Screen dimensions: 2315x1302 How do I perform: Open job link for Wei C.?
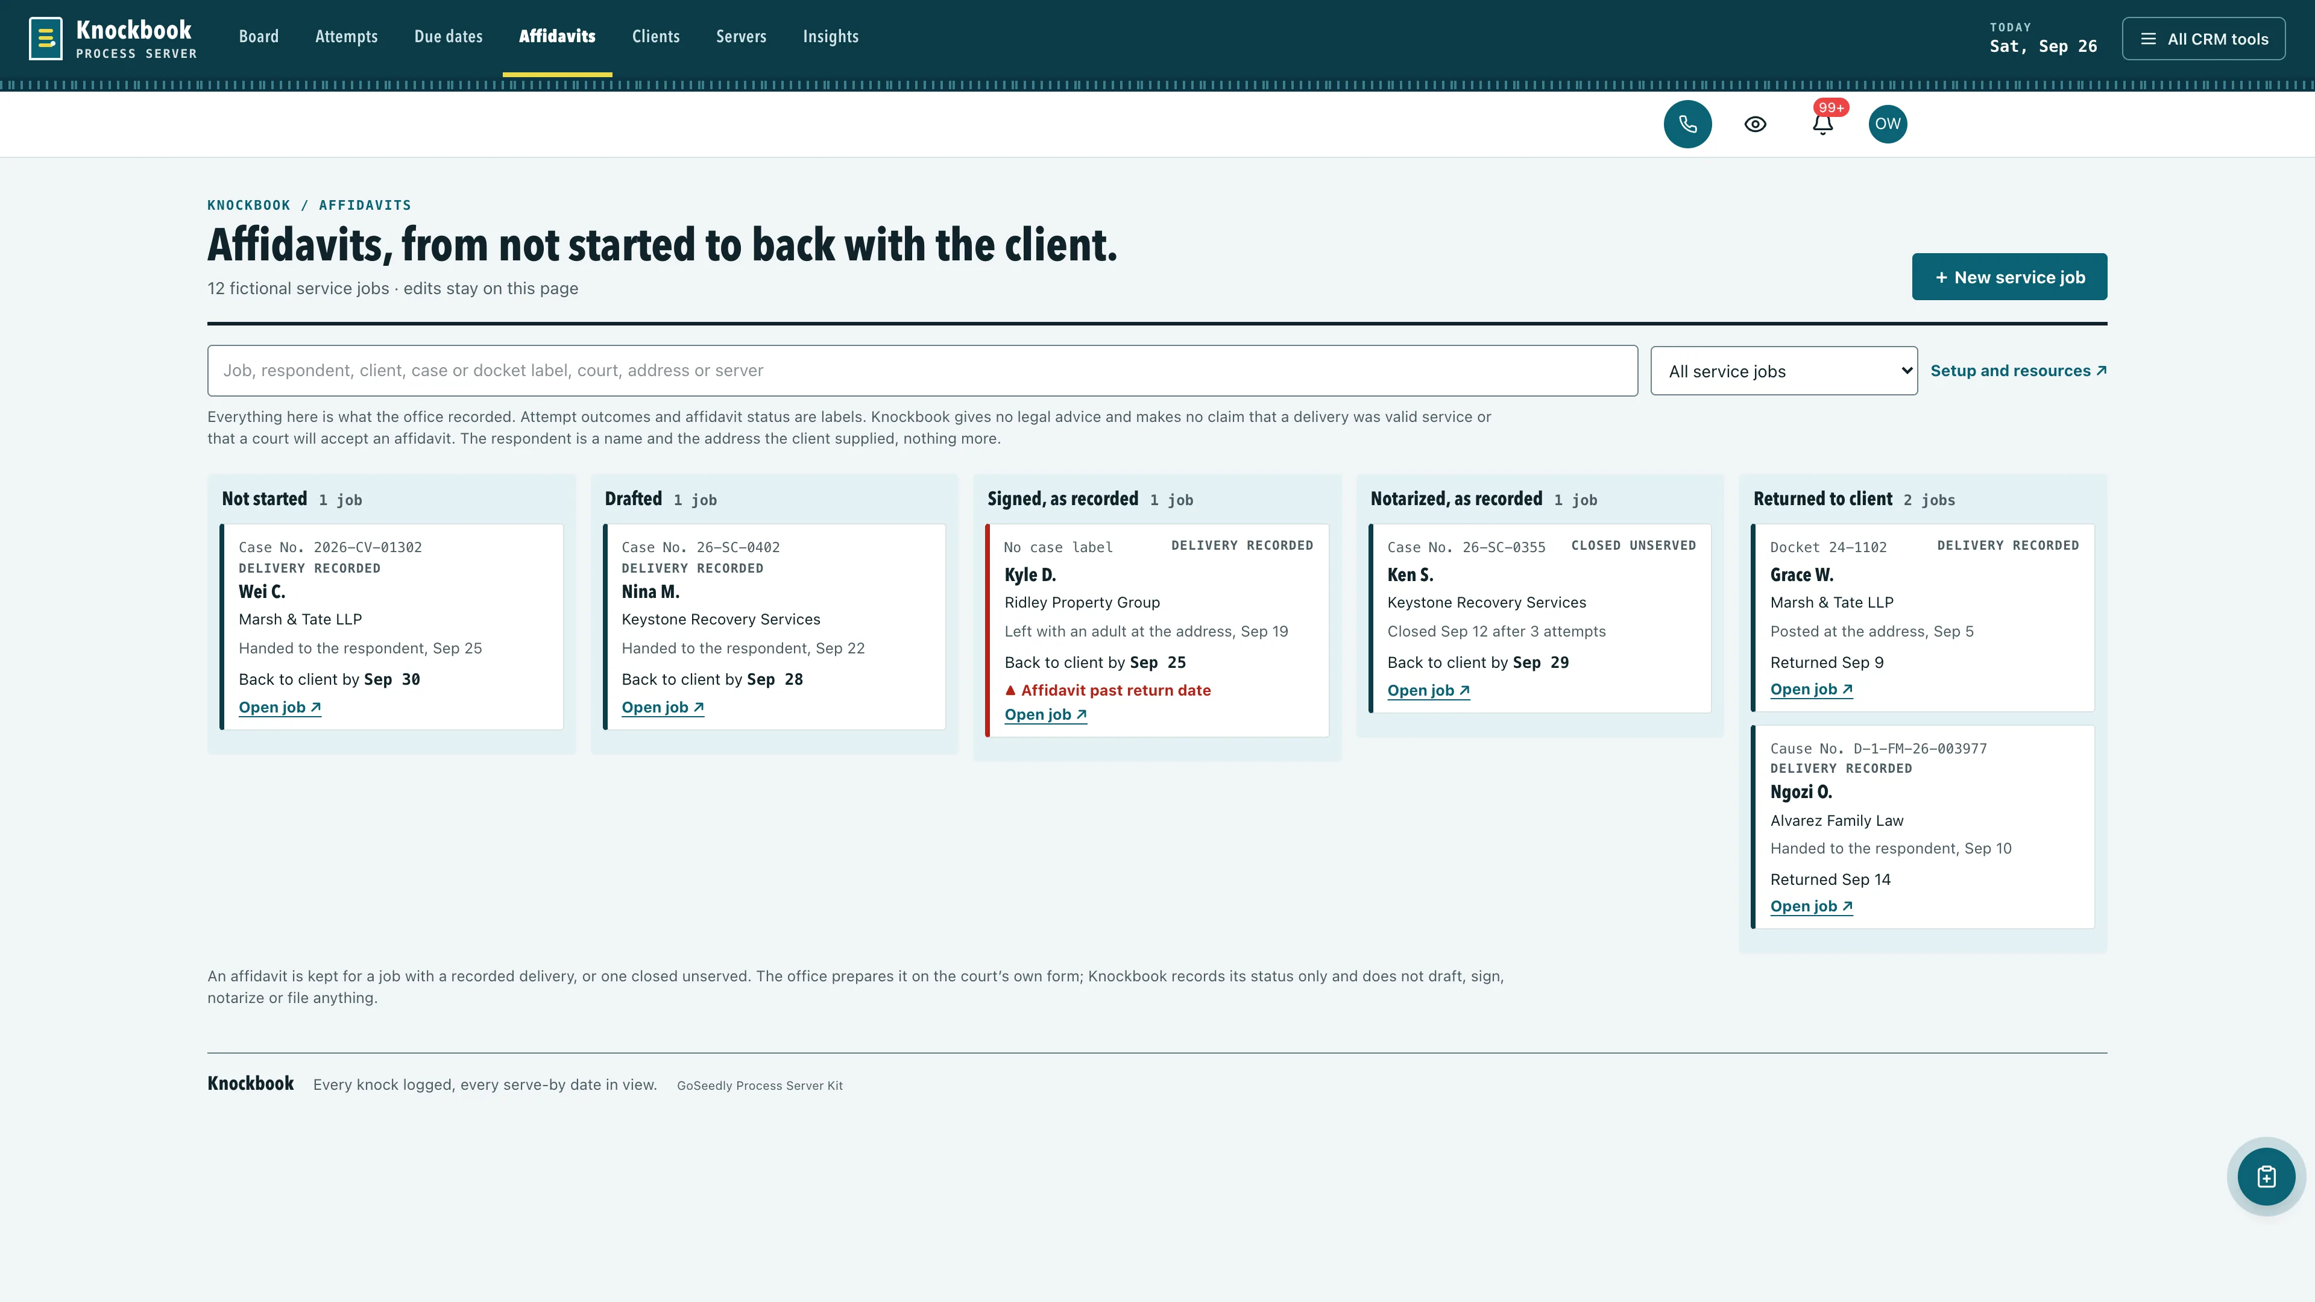(280, 707)
